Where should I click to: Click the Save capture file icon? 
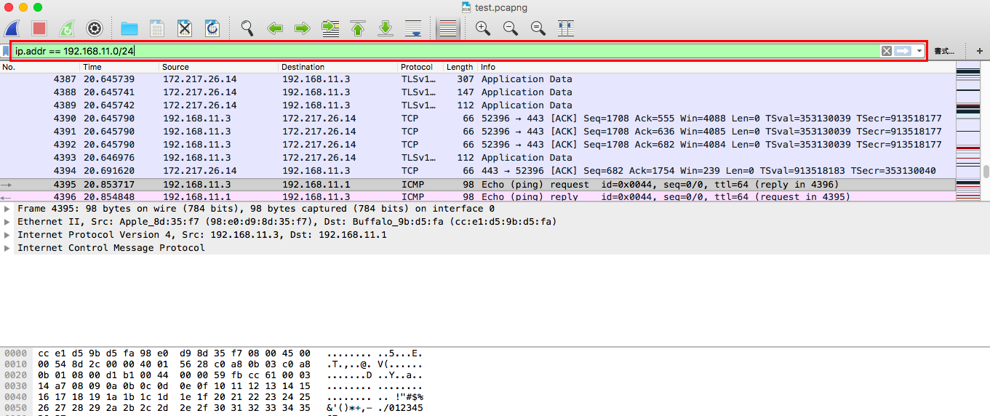click(x=157, y=28)
